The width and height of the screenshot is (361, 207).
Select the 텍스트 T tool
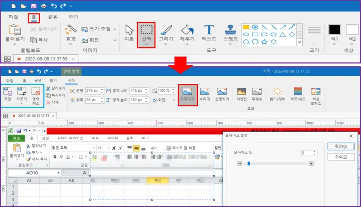209,33
